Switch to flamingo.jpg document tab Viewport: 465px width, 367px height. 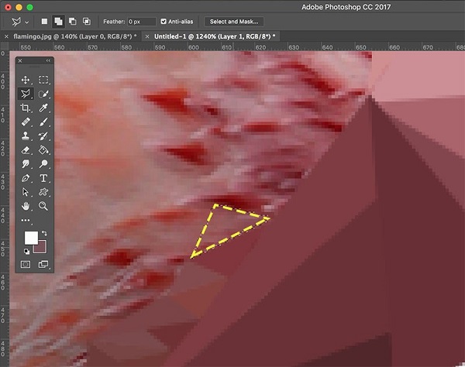point(75,36)
